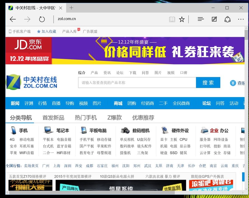Open 2015半年度浏览器横评 article
The width and height of the screenshot is (249, 198).
tap(73, 177)
